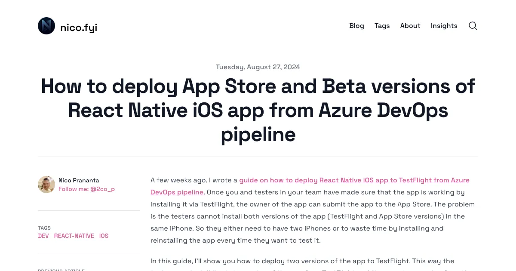Click the article title heading

pos(258,110)
